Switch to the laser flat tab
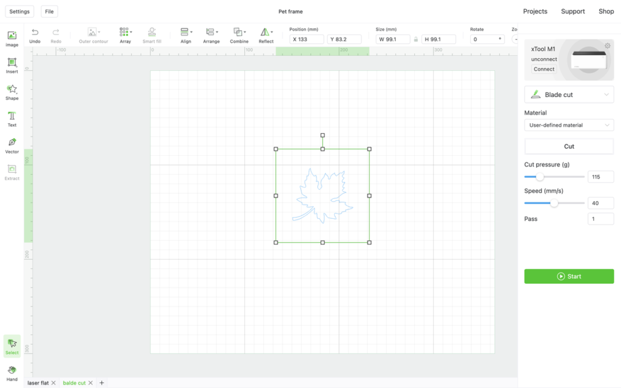621x388 pixels. [38, 383]
